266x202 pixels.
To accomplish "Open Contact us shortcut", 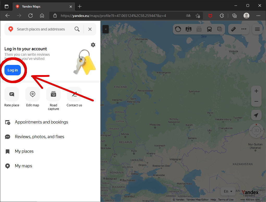I will coord(74,97).
